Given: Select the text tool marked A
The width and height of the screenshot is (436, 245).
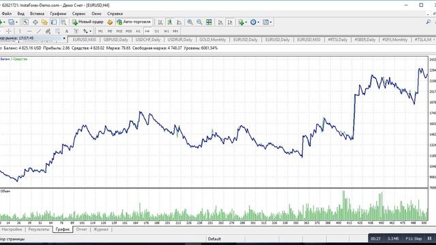Looking at the screenshot, I should pos(67,31).
